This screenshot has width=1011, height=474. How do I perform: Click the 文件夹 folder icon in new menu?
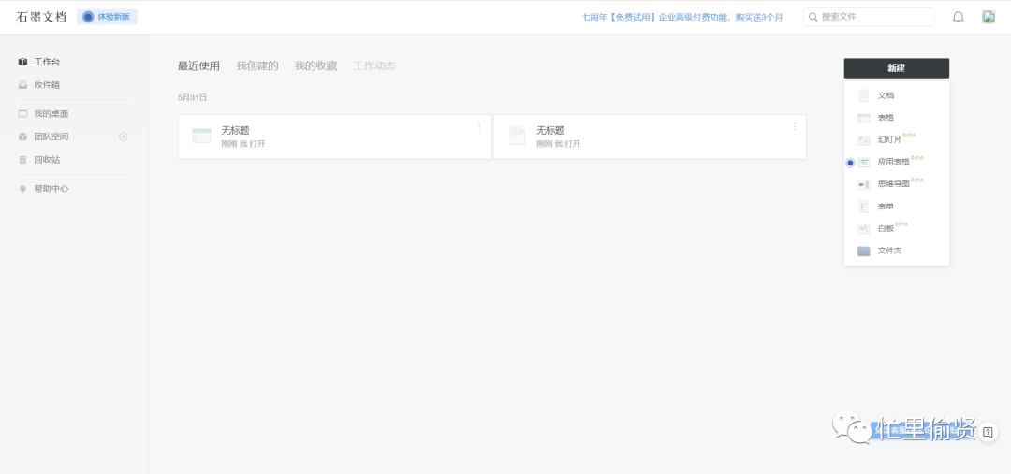point(863,251)
